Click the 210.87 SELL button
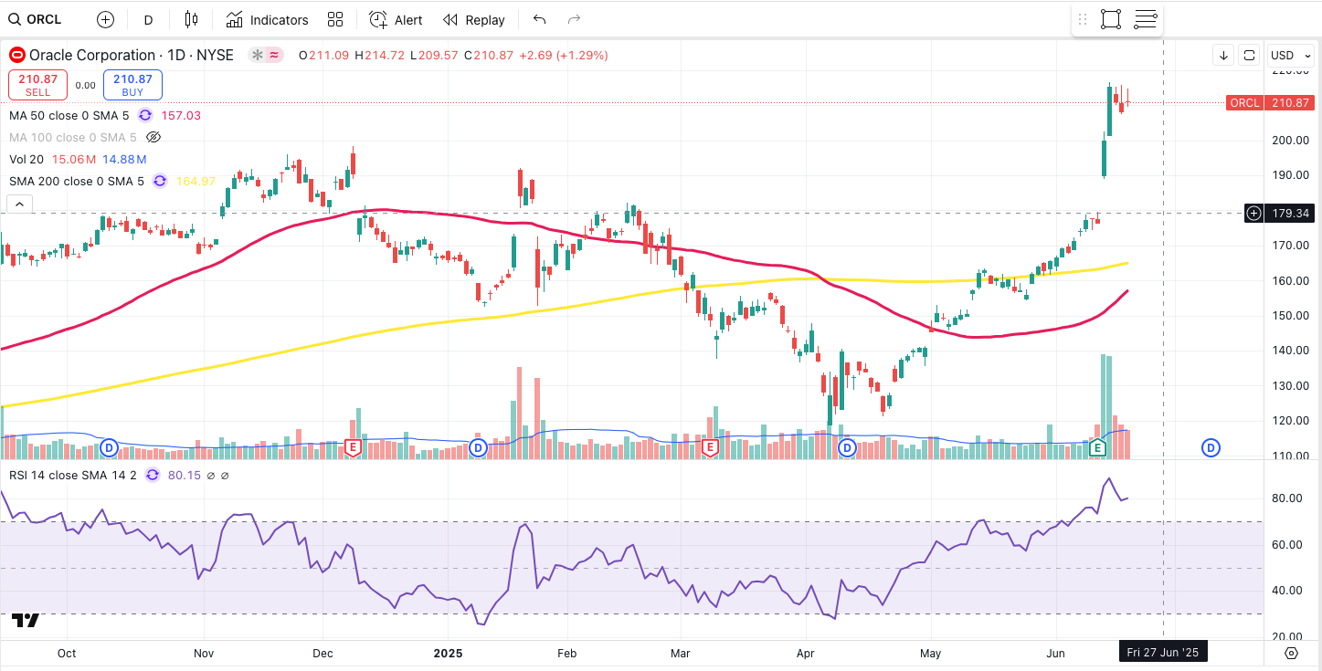The image size is (1322, 671). (x=37, y=85)
